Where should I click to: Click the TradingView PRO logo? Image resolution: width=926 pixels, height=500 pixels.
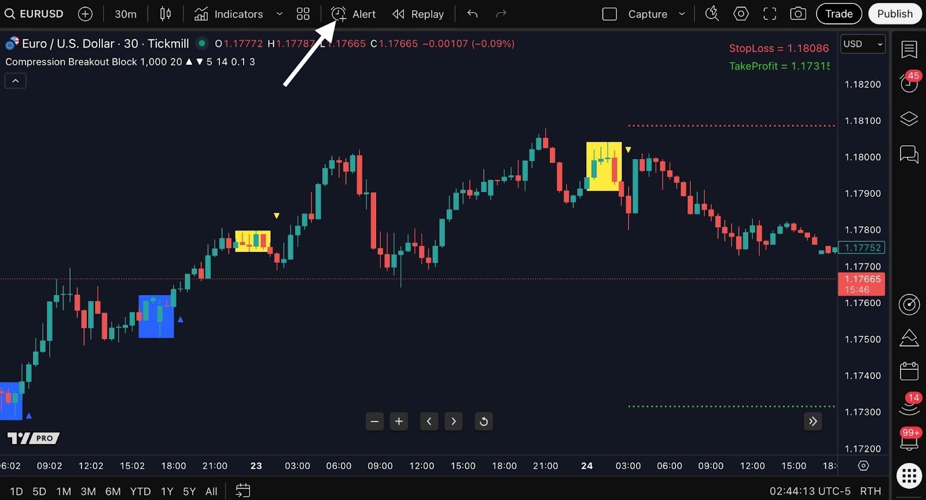pyautogui.click(x=34, y=438)
